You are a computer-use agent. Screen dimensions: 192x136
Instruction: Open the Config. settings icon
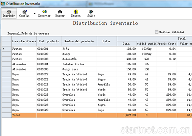25,12
